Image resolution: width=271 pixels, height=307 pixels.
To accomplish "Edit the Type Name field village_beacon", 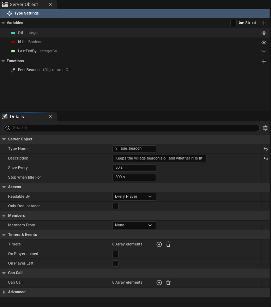I will pyautogui.click(x=134, y=149).
